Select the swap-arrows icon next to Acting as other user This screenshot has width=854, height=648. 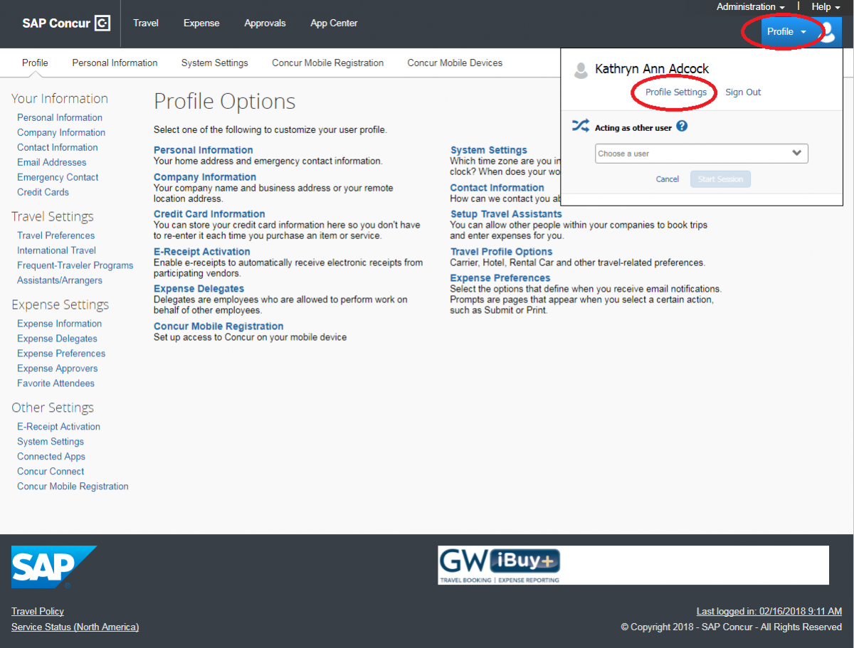pyautogui.click(x=581, y=125)
